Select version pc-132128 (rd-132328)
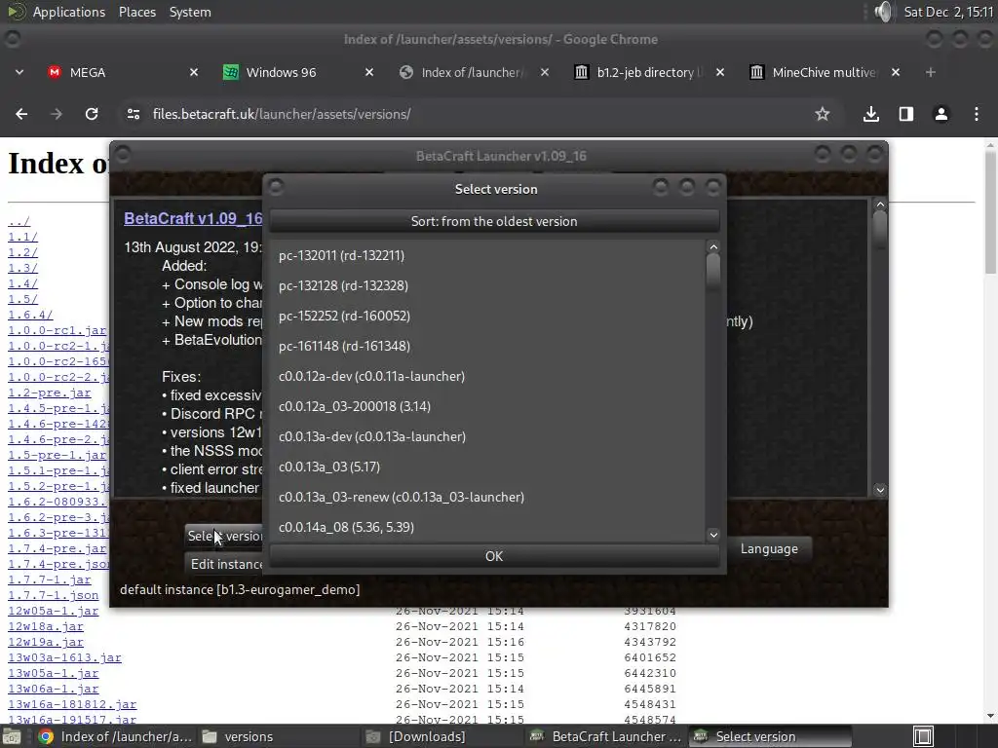998x748 pixels. [x=488, y=285]
